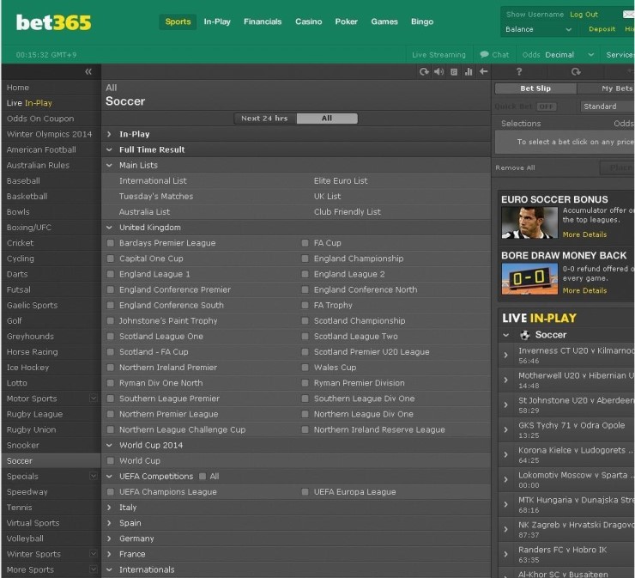Expand the Spain leagues group
The height and width of the screenshot is (578, 635).
pos(109,523)
